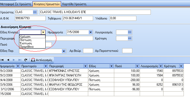
Task: Refresh the movements list
Action: click(26, 60)
